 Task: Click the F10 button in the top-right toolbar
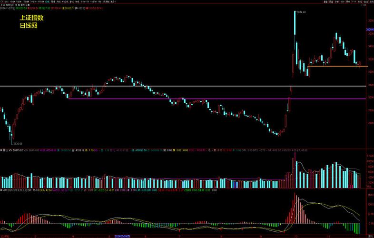[x=354, y=1]
